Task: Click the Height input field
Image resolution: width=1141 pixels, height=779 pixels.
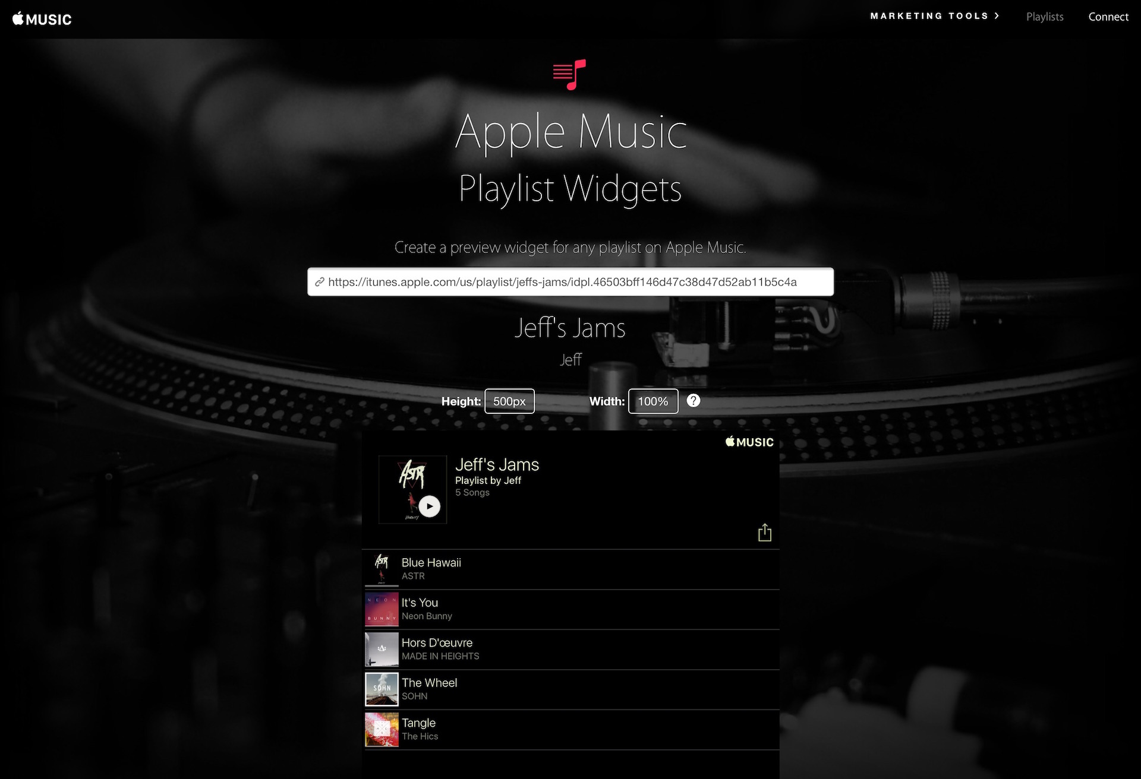Action: 510,401
